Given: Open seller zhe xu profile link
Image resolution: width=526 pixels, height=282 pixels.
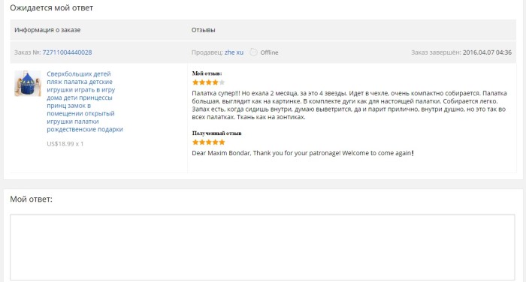Looking at the screenshot, I should point(234,52).
